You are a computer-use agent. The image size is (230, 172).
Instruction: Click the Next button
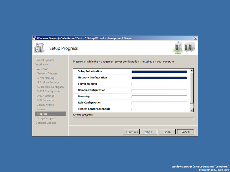pyautogui.click(x=149, y=132)
